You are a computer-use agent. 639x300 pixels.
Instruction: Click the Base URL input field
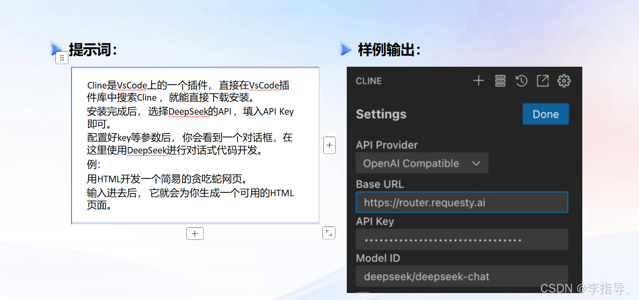pyautogui.click(x=462, y=202)
